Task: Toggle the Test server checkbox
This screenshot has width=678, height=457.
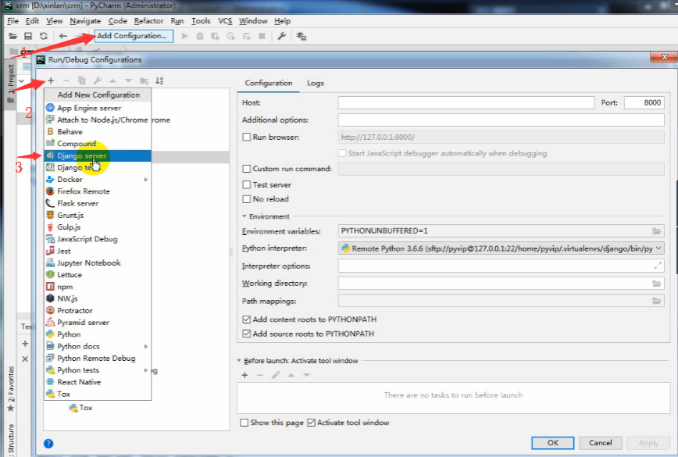Action: click(247, 184)
